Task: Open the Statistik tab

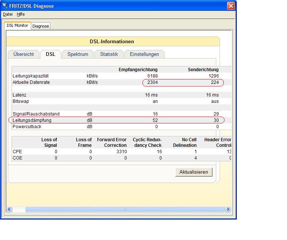Action: point(109,54)
